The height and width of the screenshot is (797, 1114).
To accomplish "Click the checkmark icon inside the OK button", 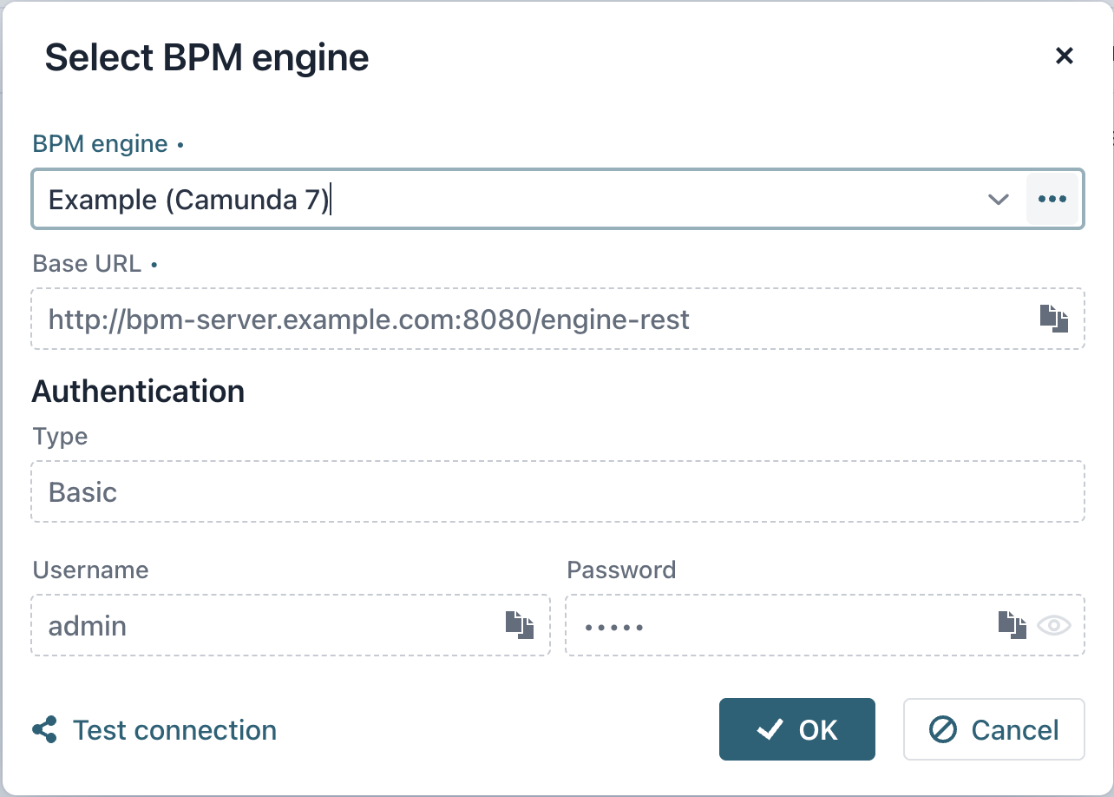I will pos(769,729).
